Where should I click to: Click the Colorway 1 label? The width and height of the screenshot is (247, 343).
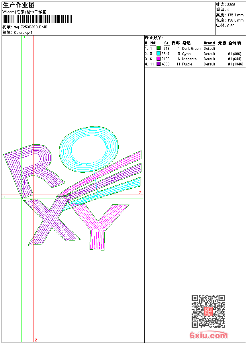[23, 33]
